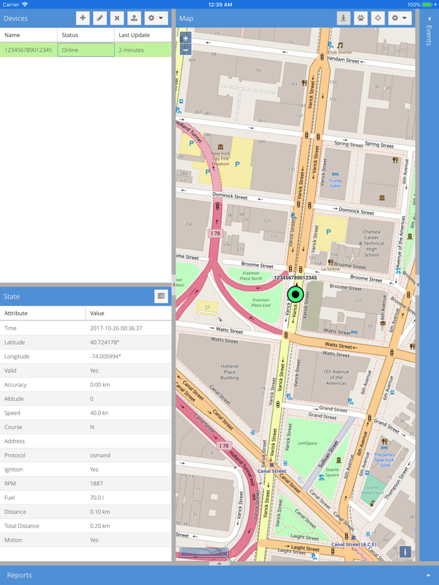Open the Map gear settings dropdown
439x585 pixels.
pyautogui.click(x=399, y=18)
